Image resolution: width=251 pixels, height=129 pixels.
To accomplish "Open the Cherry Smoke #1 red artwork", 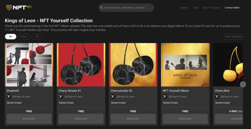I will [81, 65].
